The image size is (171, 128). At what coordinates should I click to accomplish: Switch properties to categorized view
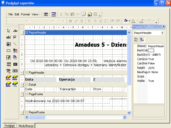click(136, 40)
